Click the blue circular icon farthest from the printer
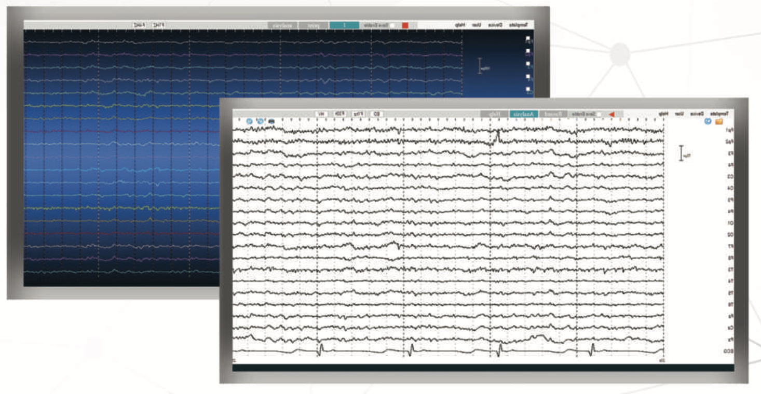The width and height of the screenshot is (761, 394). tap(249, 121)
